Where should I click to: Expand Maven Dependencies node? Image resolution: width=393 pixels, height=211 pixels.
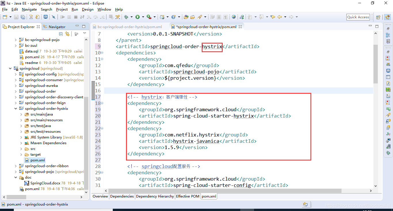21,143
